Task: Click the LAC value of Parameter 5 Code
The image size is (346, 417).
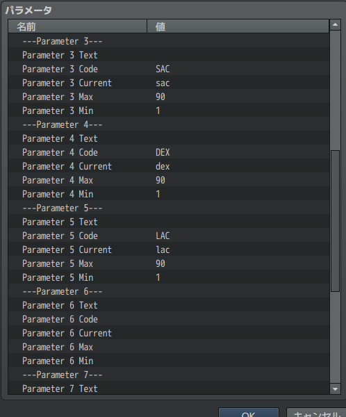Action: 163,236
